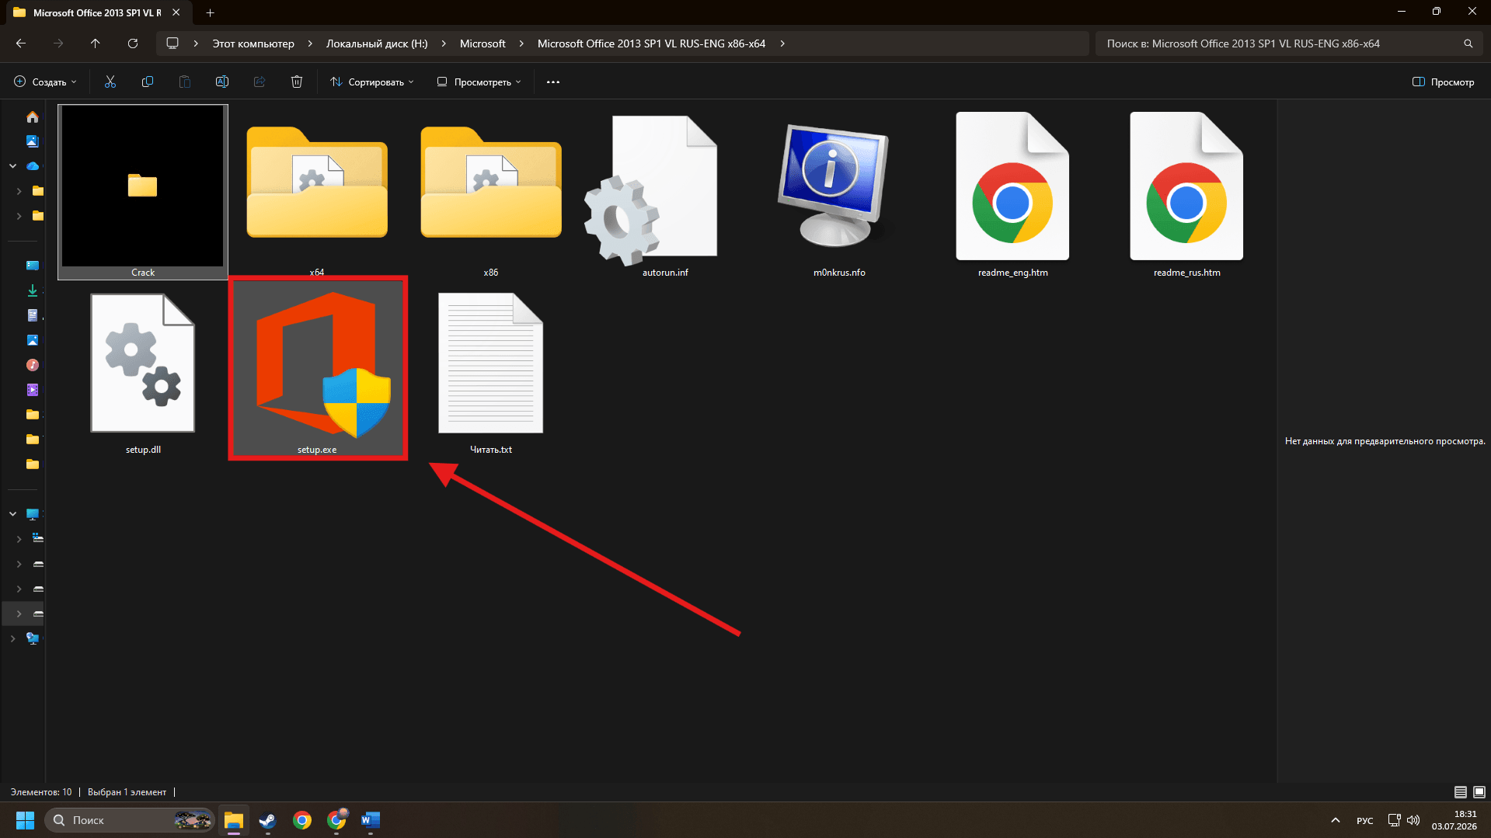
Task: Expand chevron after Локальный диск (H:) breadcrumb
Action: (x=444, y=43)
